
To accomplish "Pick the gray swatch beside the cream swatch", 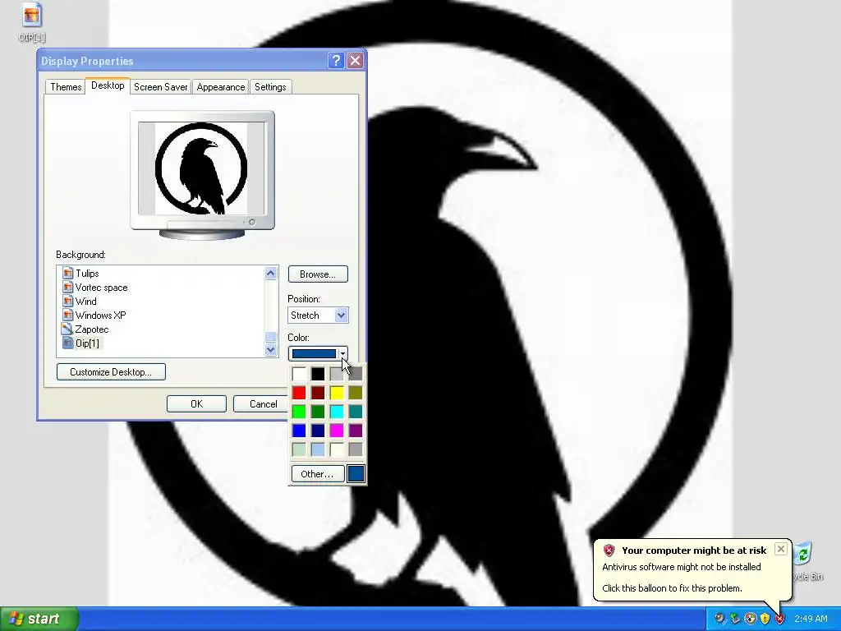I will point(356,449).
